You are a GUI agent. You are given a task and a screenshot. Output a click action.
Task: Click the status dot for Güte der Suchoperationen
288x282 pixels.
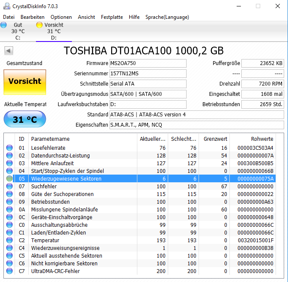(x=9, y=194)
